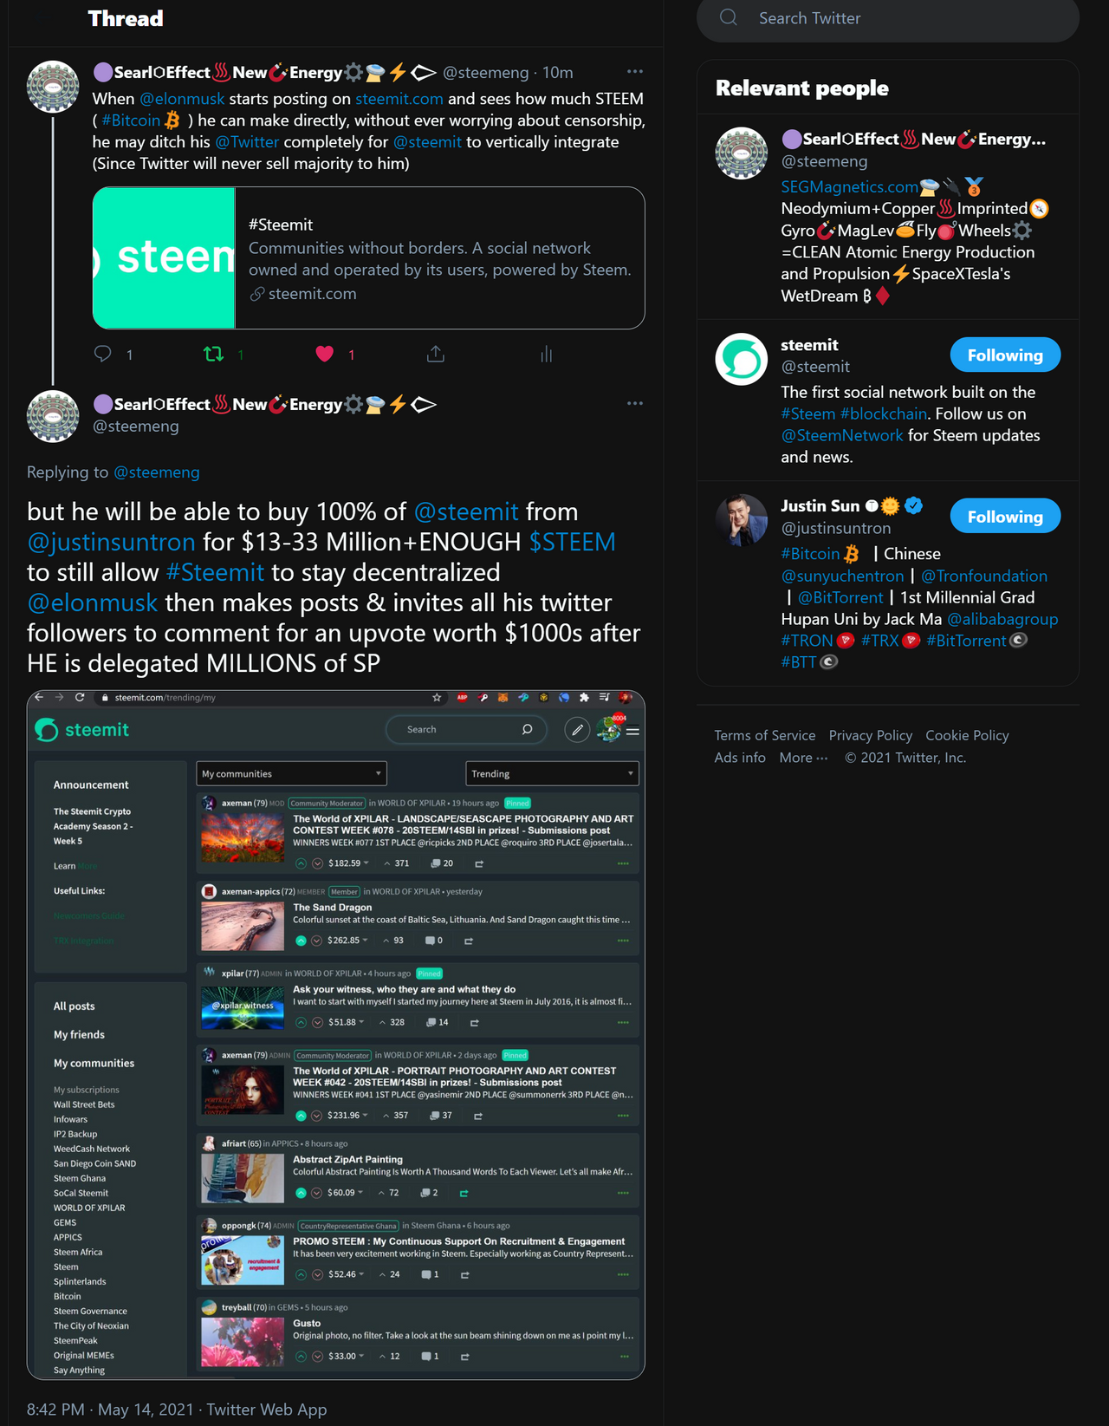Open the Terms of Service footer link

pyautogui.click(x=765, y=735)
